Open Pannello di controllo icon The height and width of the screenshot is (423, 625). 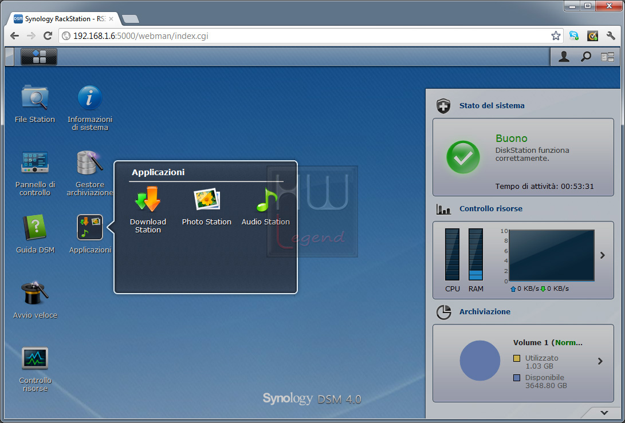(x=35, y=163)
